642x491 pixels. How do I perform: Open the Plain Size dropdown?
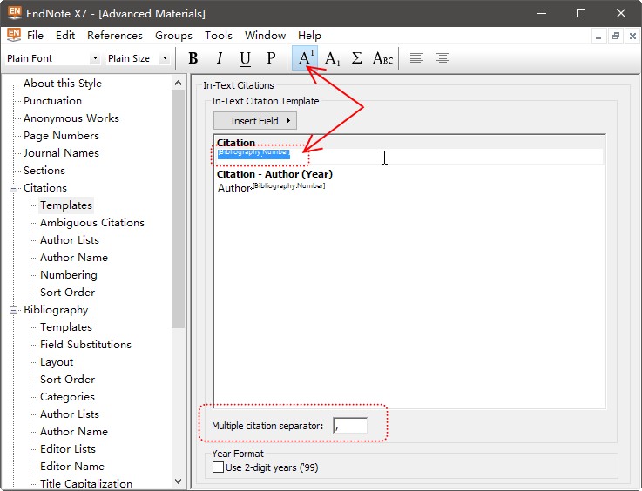click(165, 58)
